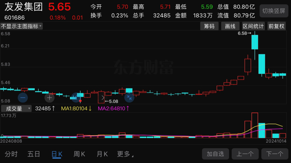Select the 日K tab

[57, 154]
